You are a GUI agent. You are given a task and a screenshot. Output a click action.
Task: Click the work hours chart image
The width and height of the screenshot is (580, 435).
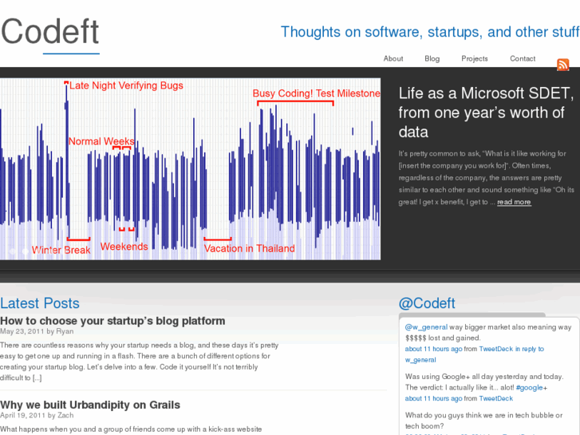point(190,168)
